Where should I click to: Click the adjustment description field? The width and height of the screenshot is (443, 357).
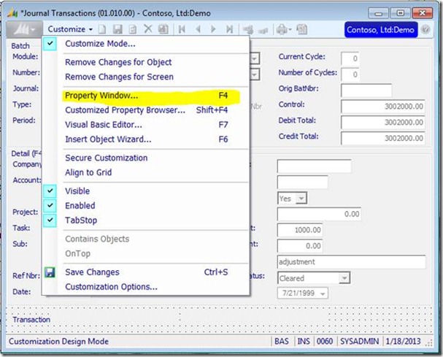(x=352, y=262)
